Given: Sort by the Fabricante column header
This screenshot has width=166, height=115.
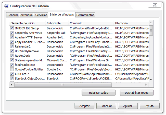Looking at the screenshot, I should (57, 23).
